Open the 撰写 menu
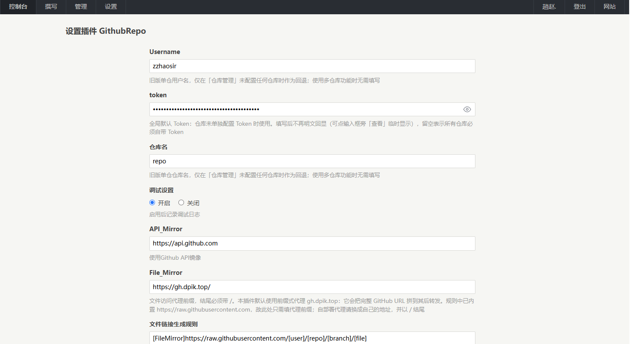The height and width of the screenshot is (344, 630). pyautogui.click(x=51, y=7)
